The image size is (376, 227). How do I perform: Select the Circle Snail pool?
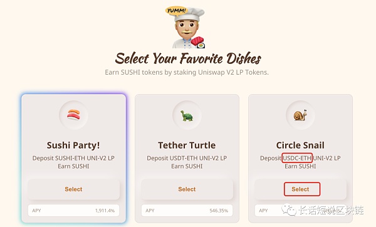(300, 189)
